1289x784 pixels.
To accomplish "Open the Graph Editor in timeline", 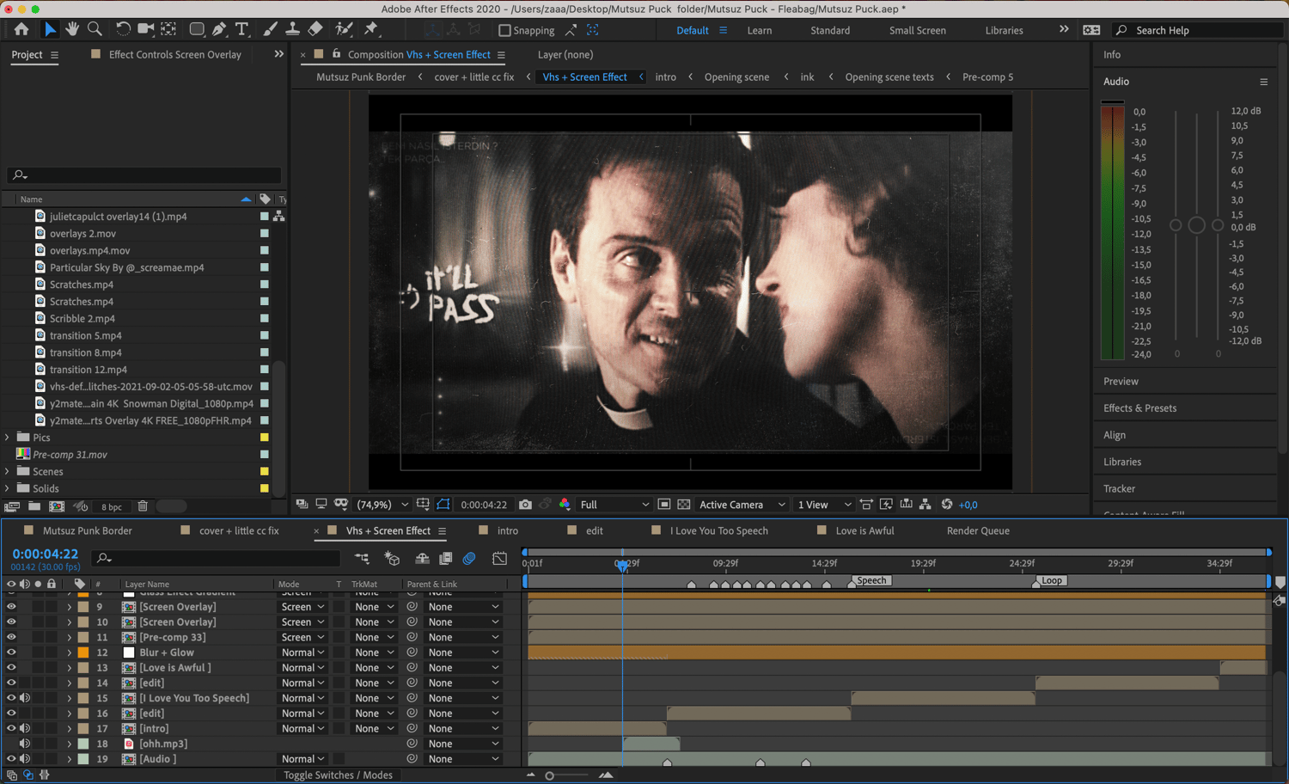I will 499,559.
